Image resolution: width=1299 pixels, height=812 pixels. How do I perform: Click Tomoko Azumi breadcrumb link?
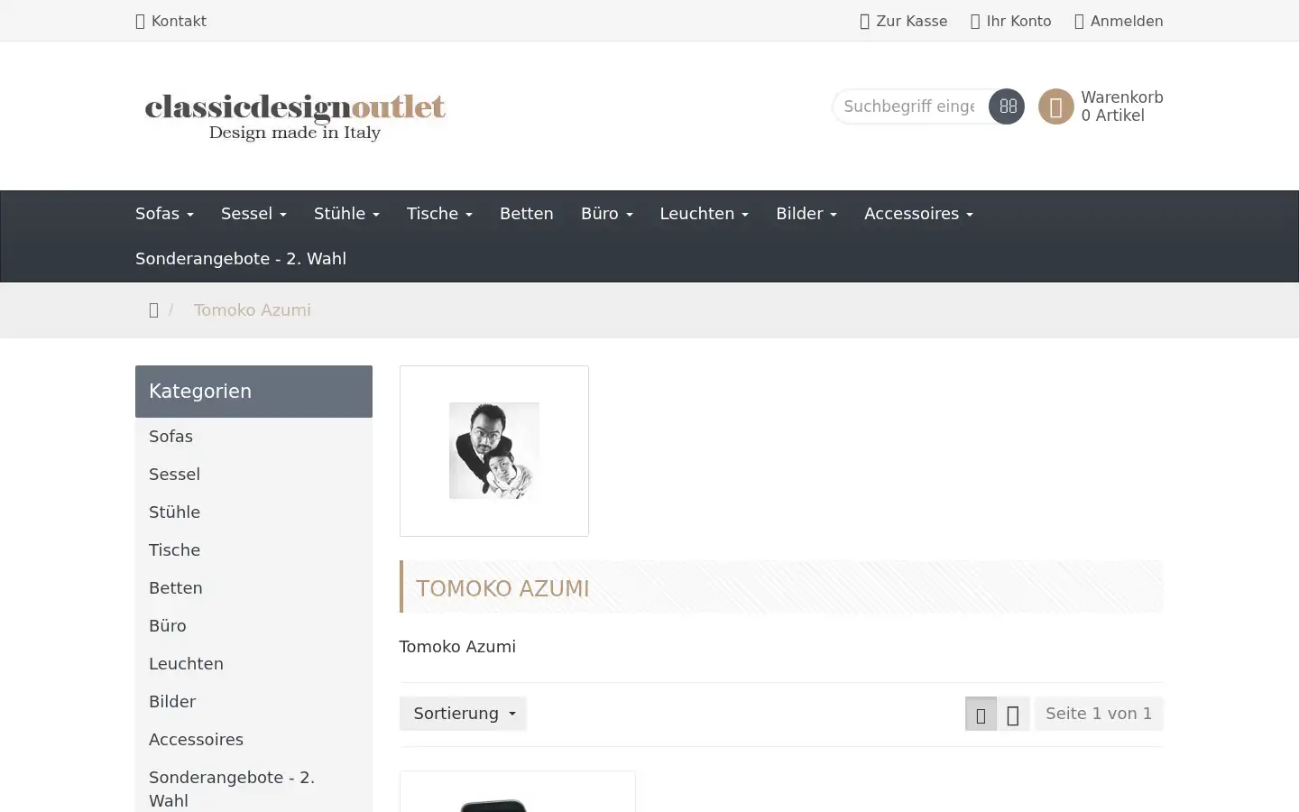pos(252,310)
